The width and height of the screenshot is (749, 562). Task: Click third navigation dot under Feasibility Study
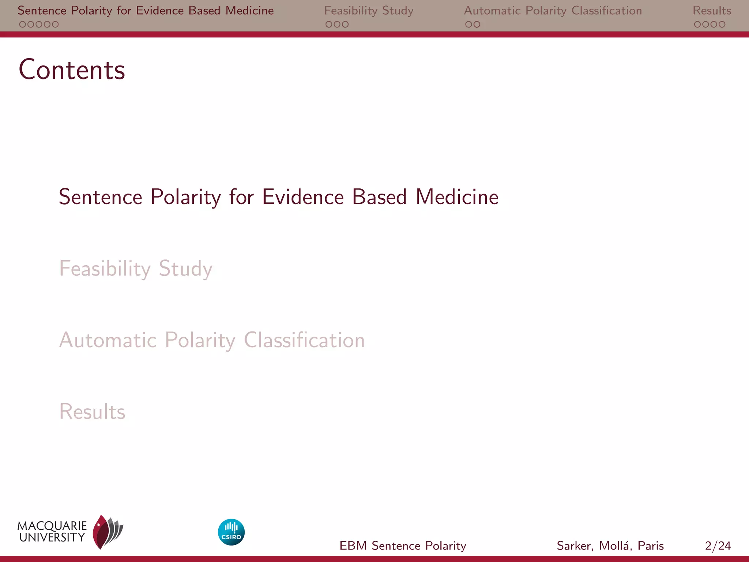345,25
